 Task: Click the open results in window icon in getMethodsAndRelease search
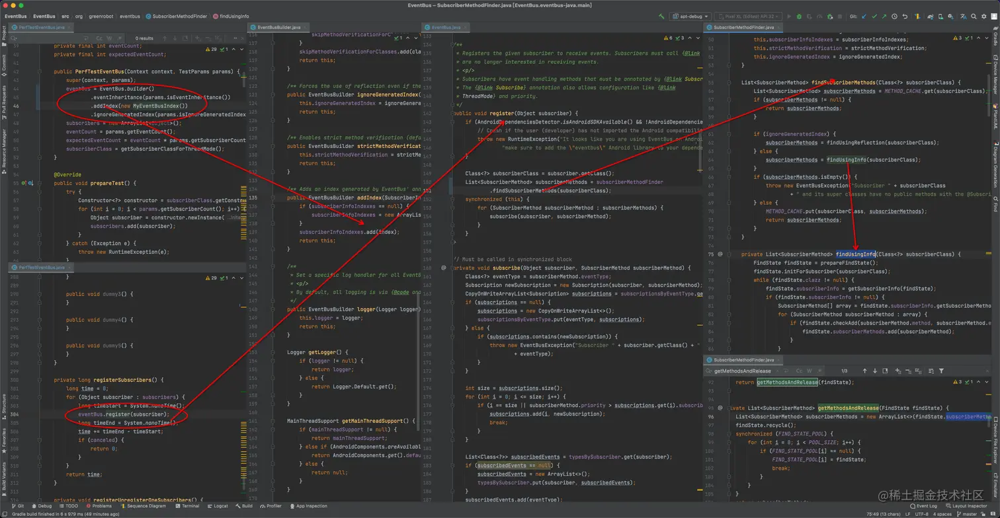tap(886, 371)
